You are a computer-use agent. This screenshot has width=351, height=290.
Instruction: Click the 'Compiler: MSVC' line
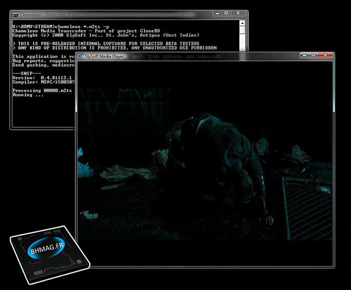point(44,82)
